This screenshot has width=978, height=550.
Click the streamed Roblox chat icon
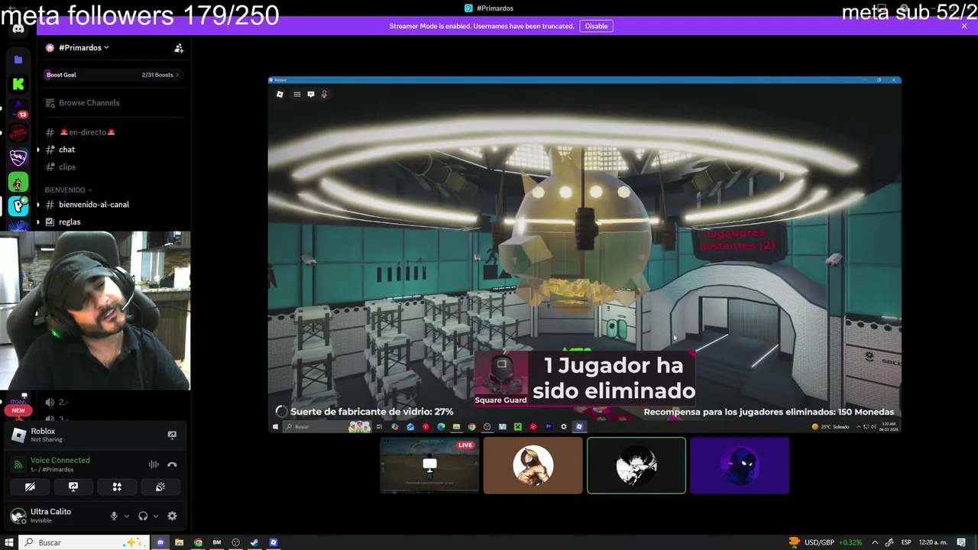pyautogui.click(x=311, y=94)
